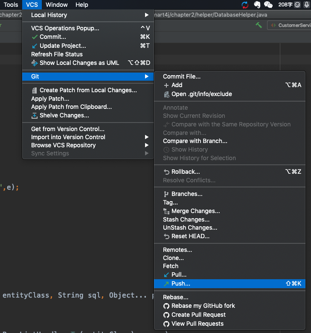Open the Window menu
This screenshot has height=333, width=311.
[57, 5]
